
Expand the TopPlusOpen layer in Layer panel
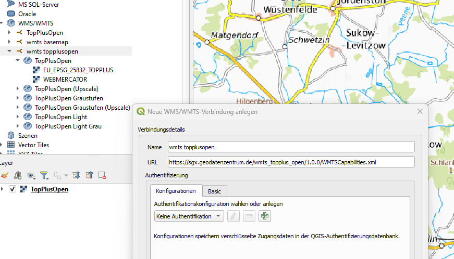coord(2,189)
